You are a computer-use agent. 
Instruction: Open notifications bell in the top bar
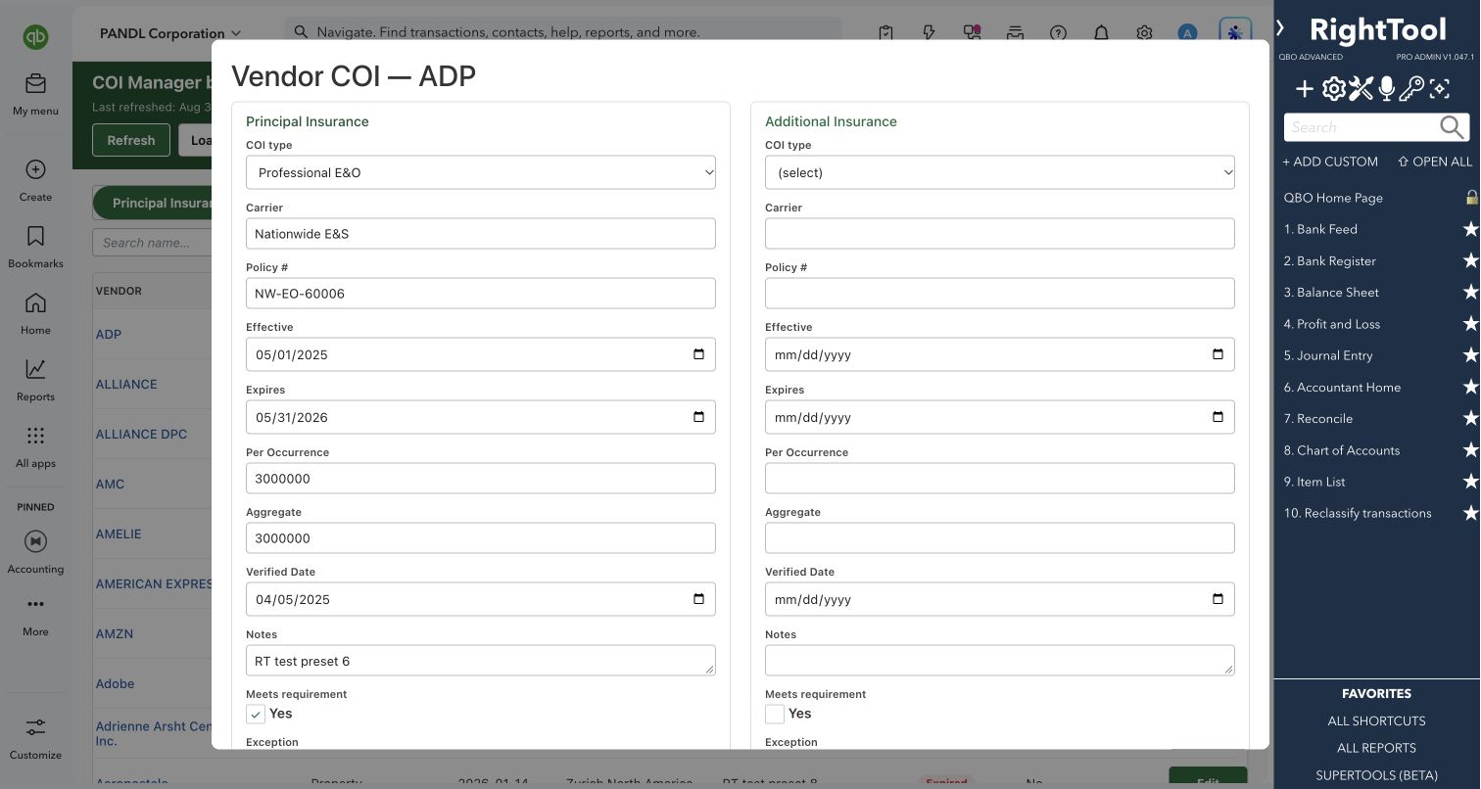(1101, 32)
